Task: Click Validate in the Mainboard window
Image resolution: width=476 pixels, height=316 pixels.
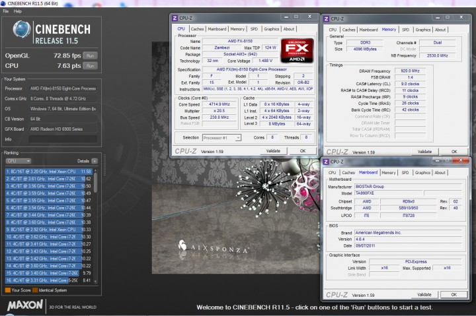Action: click(424, 294)
